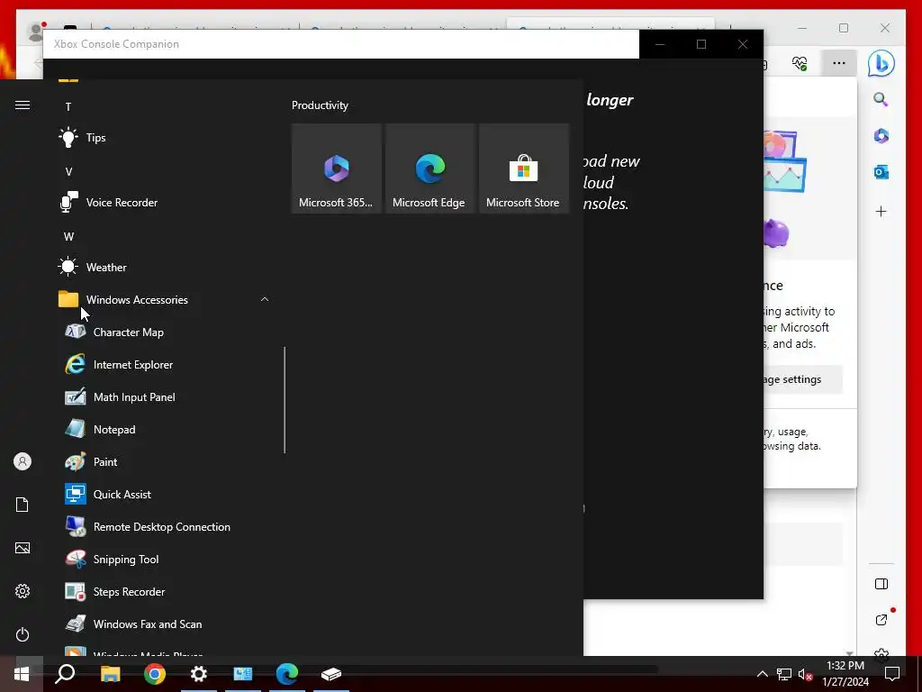Open Microsoft 365 icon in Edge sidebar
Image resolution: width=922 pixels, height=692 pixels.
881,136
